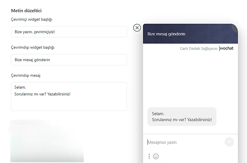Follow the Canlı Destek Sağlayıcısı link
This screenshot has width=247, height=163.
click(x=199, y=49)
